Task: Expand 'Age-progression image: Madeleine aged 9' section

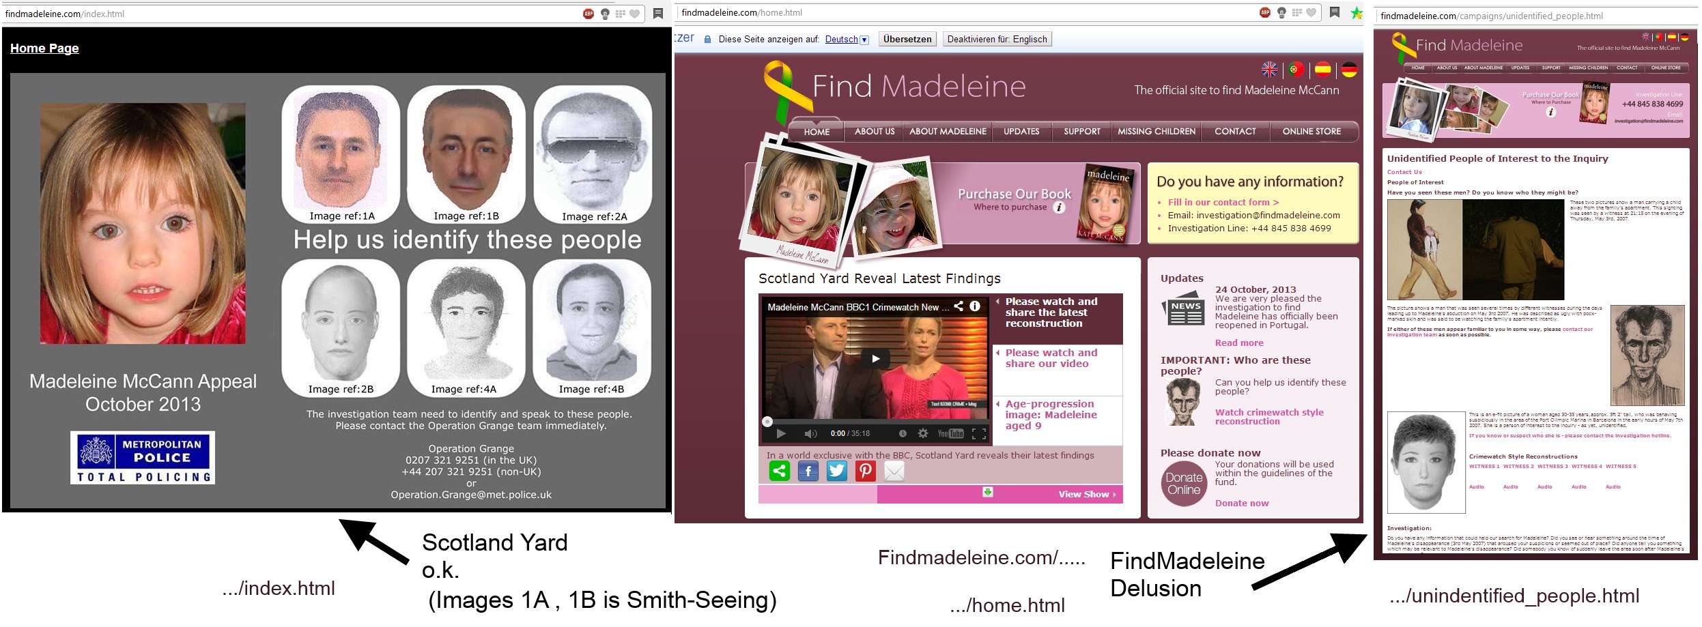Action: (x=1051, y=415)
